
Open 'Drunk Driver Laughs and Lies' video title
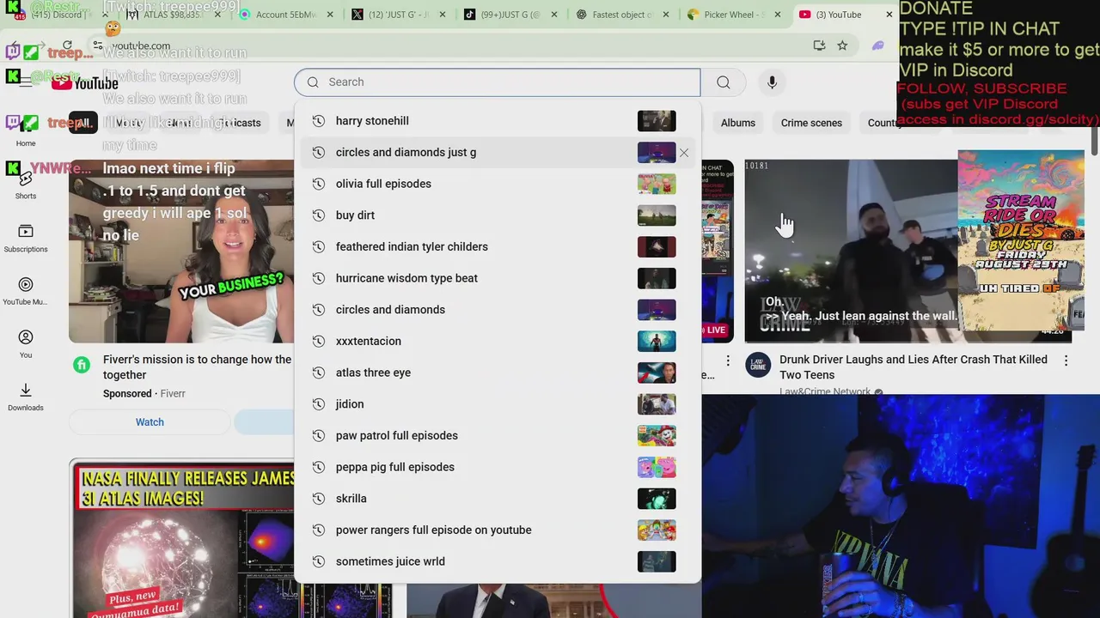[x=913, y=367]
